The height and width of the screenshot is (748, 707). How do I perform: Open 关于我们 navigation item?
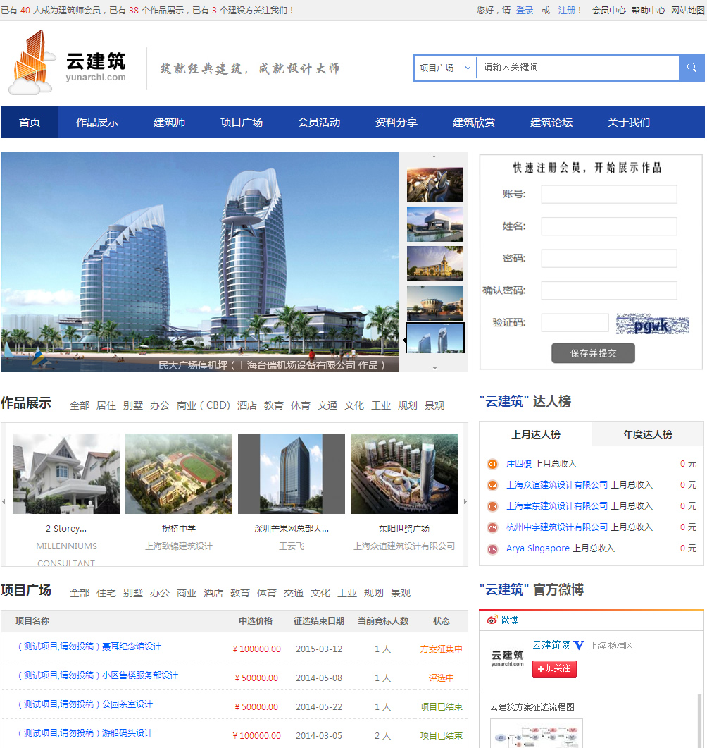[629, 123]
